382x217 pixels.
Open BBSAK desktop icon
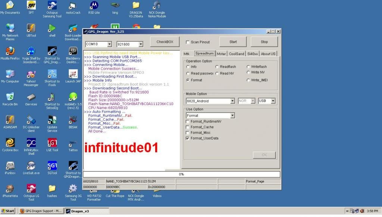(73, 122)
